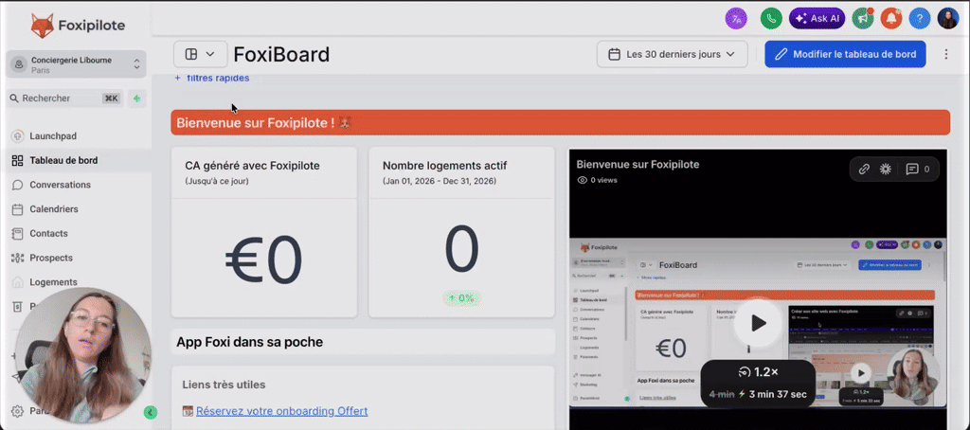Focus the Rechercher search field
The width and height of the screenshot is (970, 430).
tap(65, 99)
